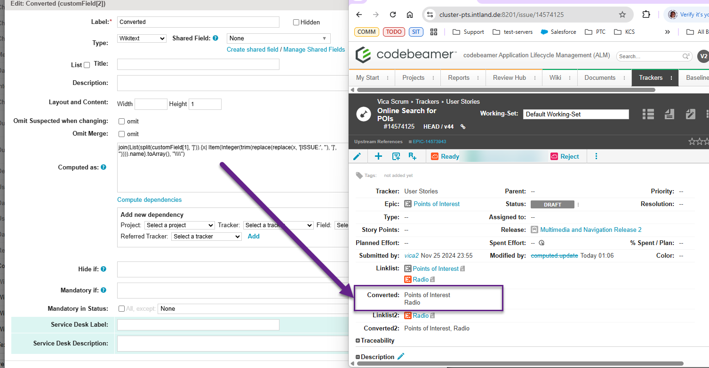709x368 pixels.
Task: Switch to list view icon near Working-Set
Action: click(648, 114)
